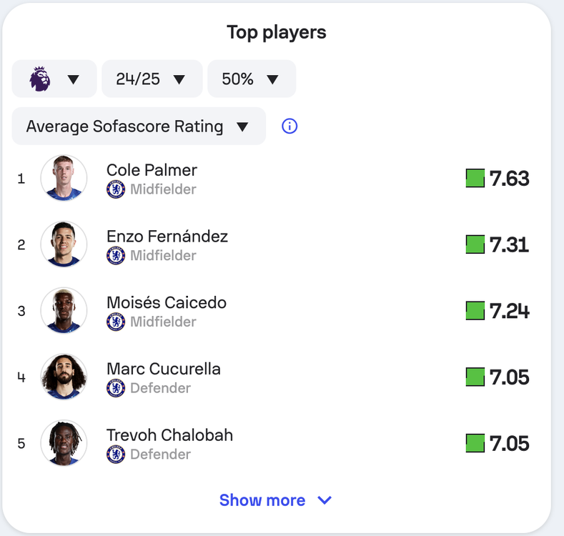Viewport: 564px width, 536px height.
Task: Click Trevoh Chalobah's Chelsea club badge
Action: click(x=116, y=454)
